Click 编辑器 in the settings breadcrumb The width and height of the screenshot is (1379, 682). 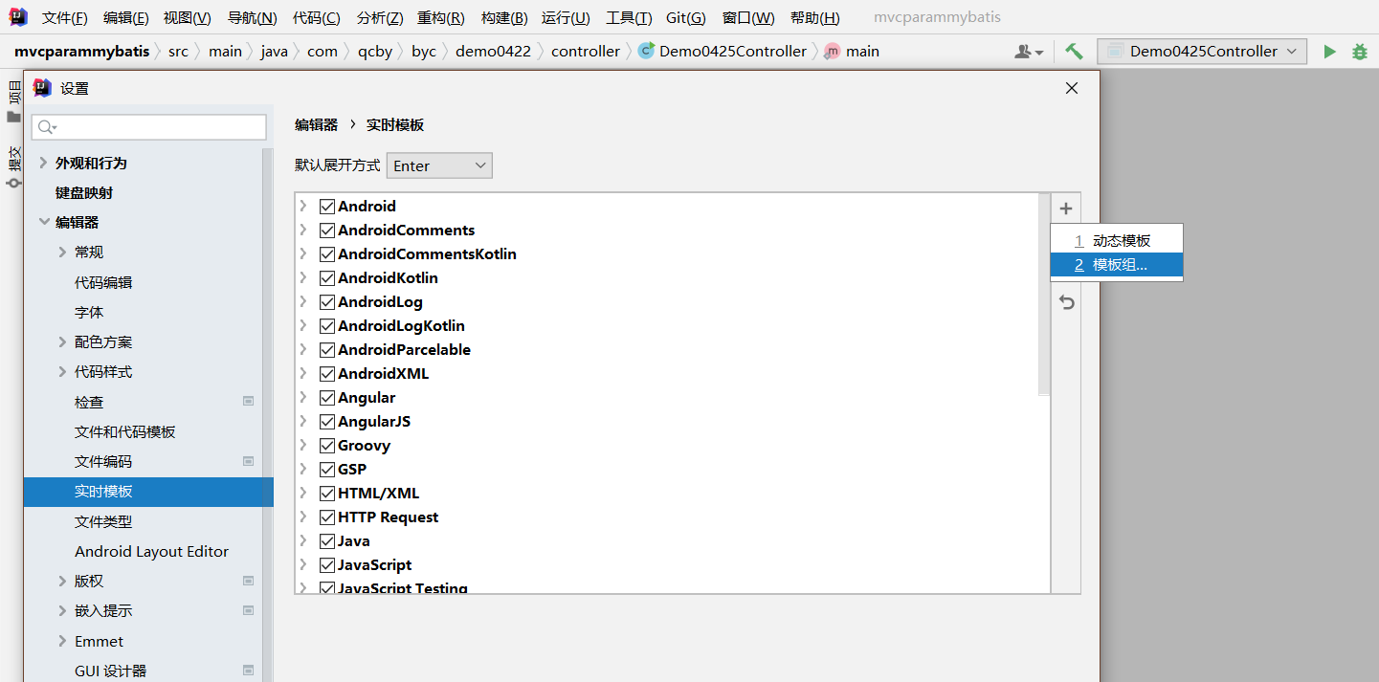tap(317, 125)
